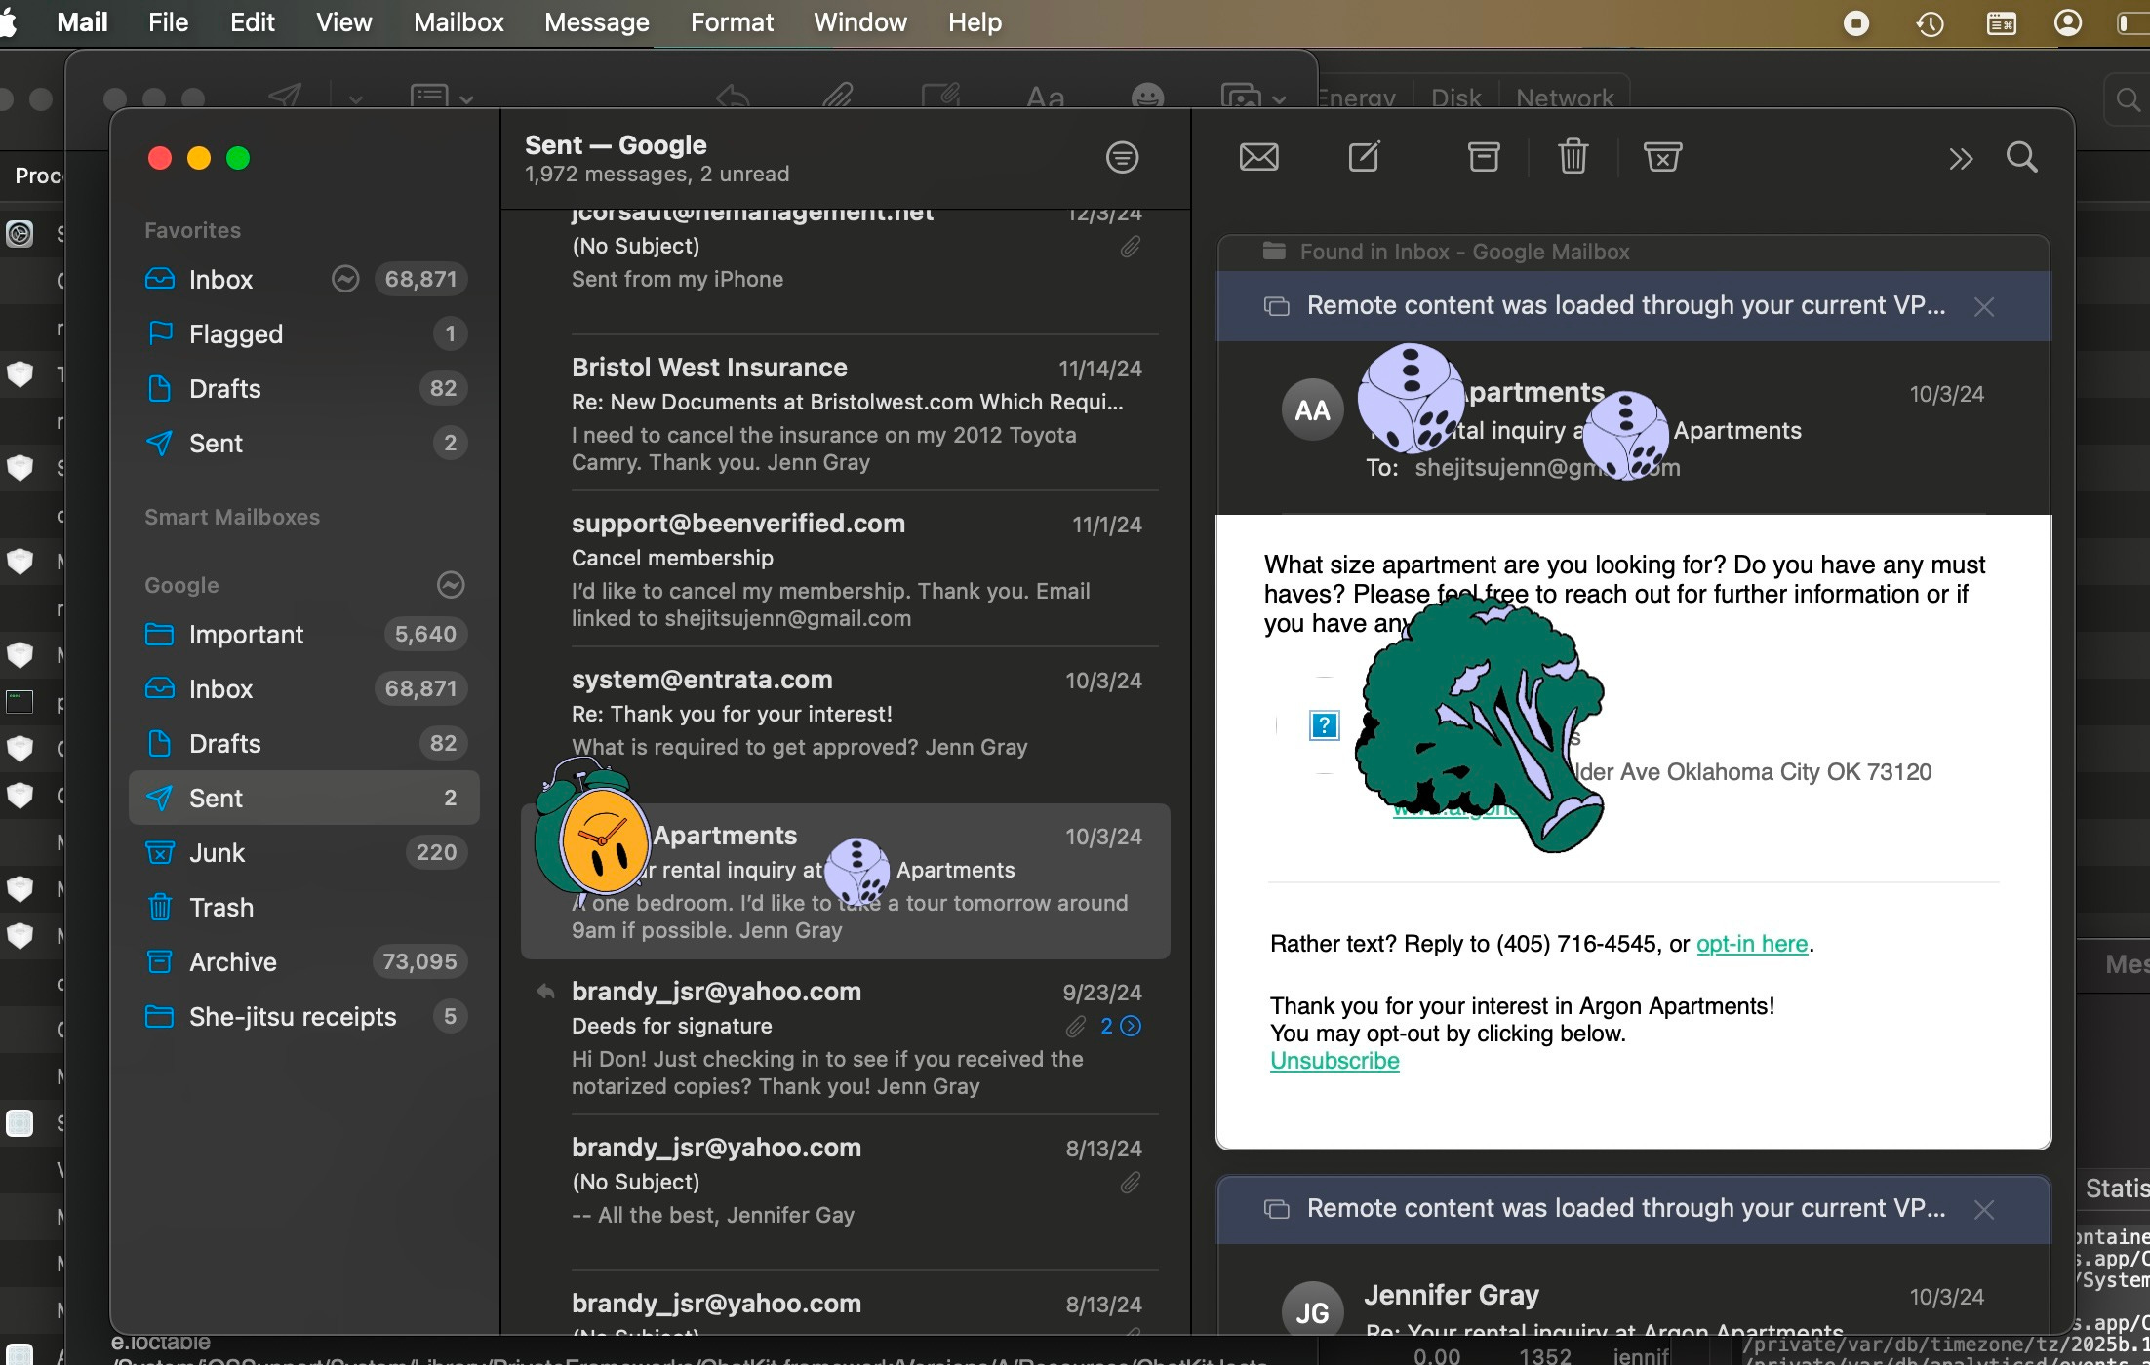2150x1365 pixels.
Task: Show more toolbar items chevron
Action: [x=1960, y=159]
